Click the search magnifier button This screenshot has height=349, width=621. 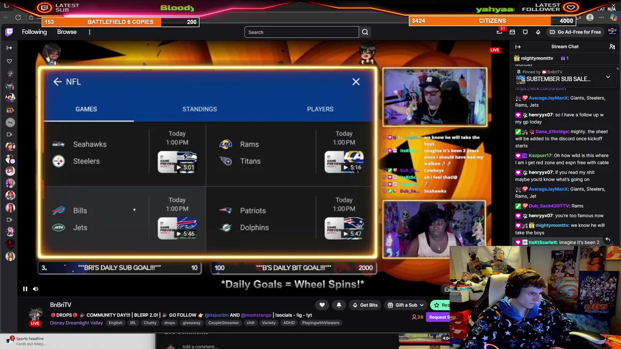tap(365, 32)
